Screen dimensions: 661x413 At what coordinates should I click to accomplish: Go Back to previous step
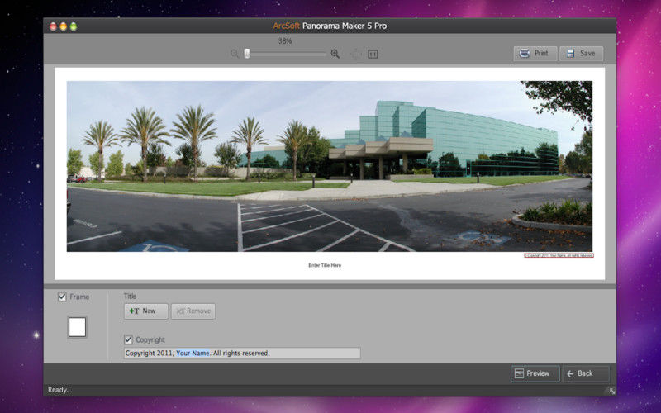pos(586,373)
